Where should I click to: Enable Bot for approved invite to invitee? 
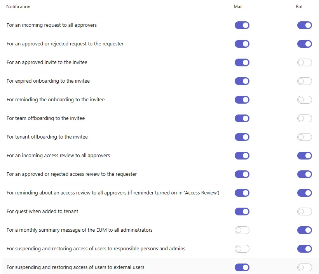coord(304,62)
